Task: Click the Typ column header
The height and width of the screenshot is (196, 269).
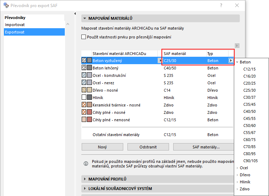Action: [217, 54]
